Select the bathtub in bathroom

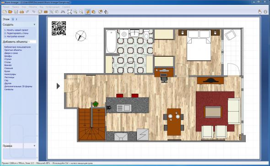pyautogui.click(x=111, y=42)
